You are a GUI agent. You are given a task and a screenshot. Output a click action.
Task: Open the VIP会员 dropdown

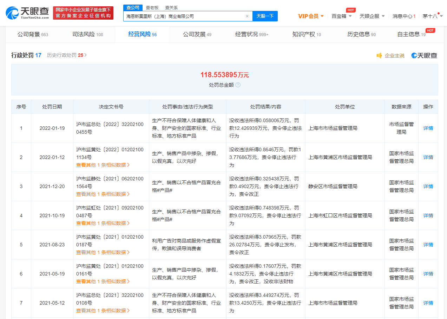(310, 16)
